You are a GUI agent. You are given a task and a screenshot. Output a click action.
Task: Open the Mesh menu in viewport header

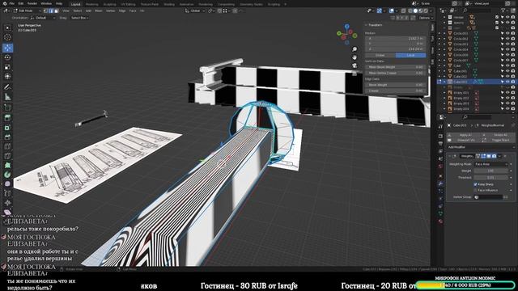(x=99, y=11)
